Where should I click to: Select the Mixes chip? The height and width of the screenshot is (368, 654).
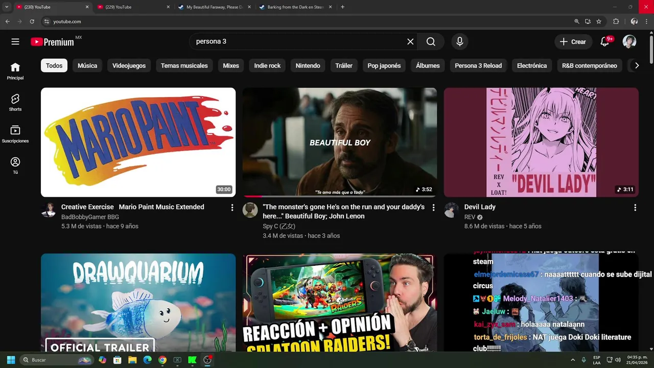[x=231, y=65]
